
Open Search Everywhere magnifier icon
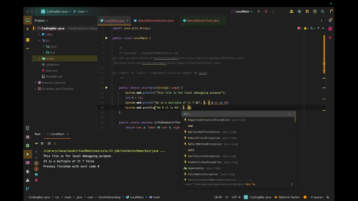[x=322, y=11]
